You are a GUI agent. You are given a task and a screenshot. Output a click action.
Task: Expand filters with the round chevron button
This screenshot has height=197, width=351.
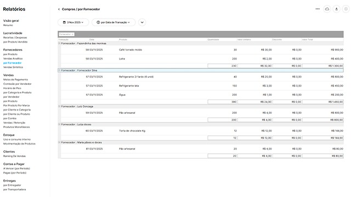click(x=142, y=22)
